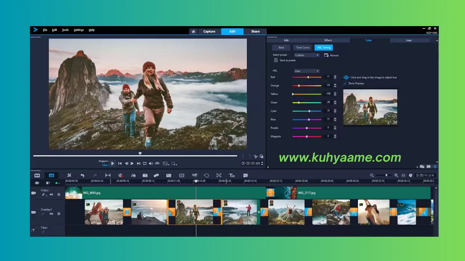Open the HSL Hue dropdown

307,71
